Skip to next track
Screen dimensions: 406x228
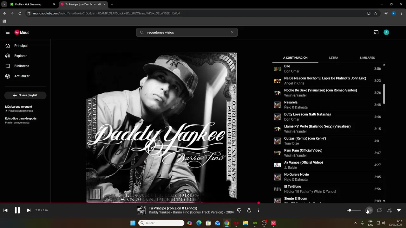coord(29,210)
